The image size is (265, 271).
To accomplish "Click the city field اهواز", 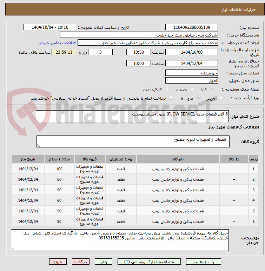I will pos(192,80).
